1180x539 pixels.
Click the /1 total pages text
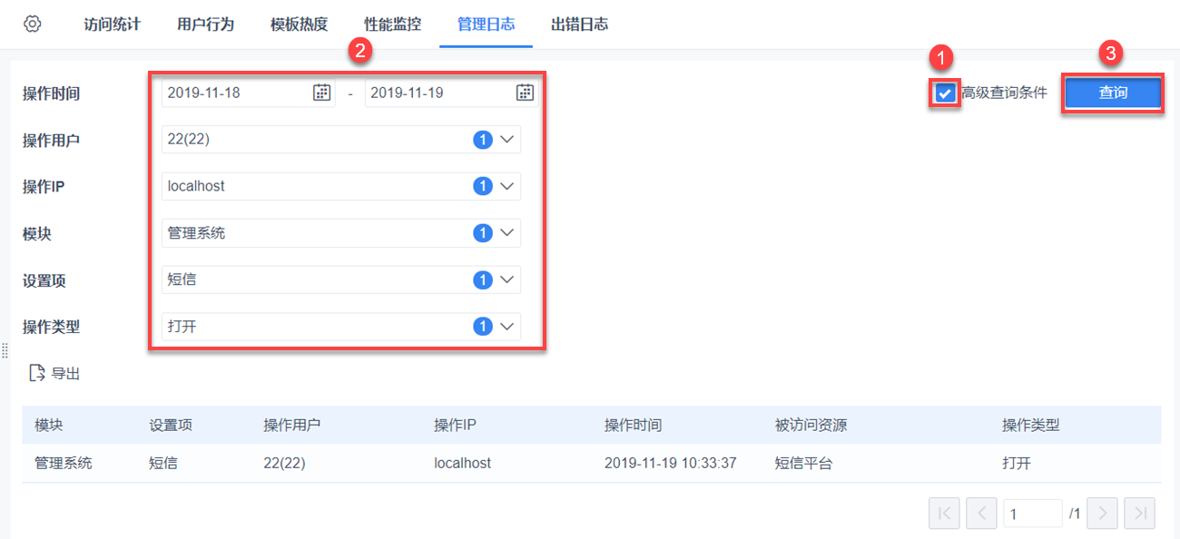[x=1075, y=514]
